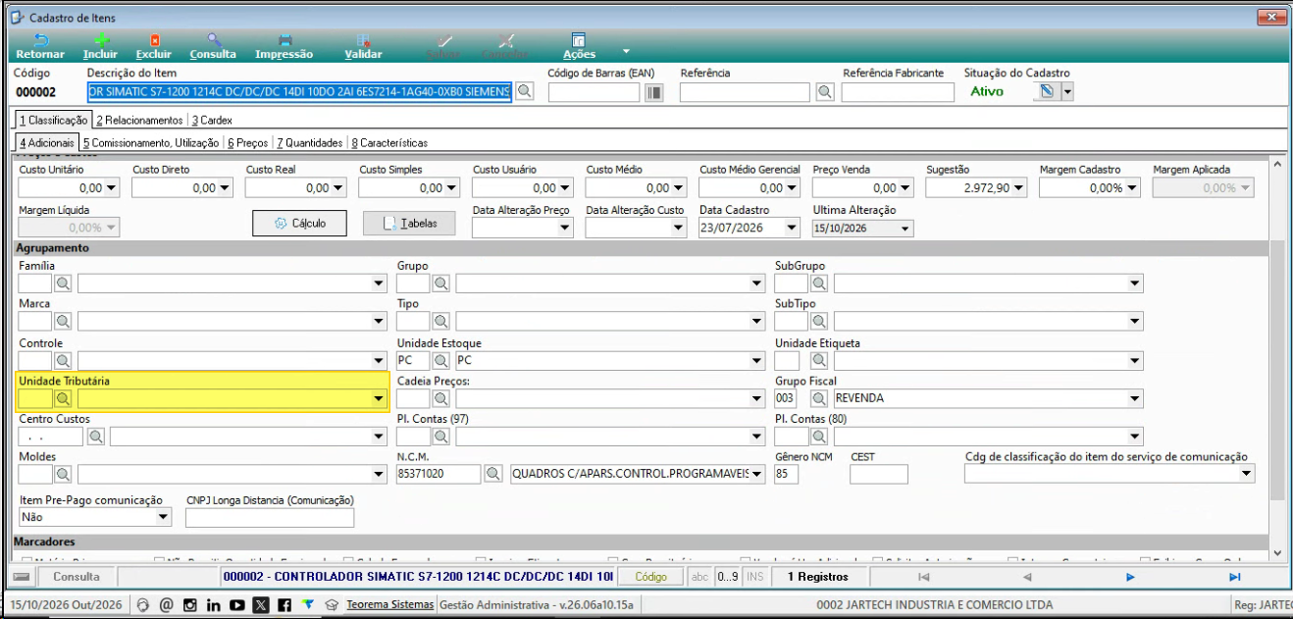This screenshot has width=1293, height=619.
Task: Click the Excluir toolbar icon
Action: tap(154, 41)
